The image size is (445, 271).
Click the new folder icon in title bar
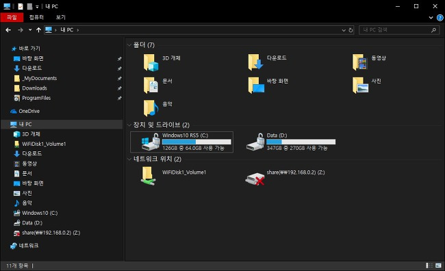point(29,6)
